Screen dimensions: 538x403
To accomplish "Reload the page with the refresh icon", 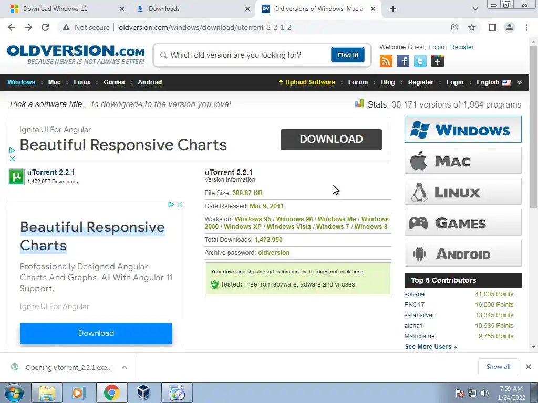I will (45, 27).
